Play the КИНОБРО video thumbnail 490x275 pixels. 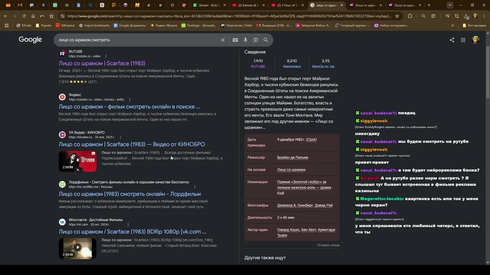point(78,161)
